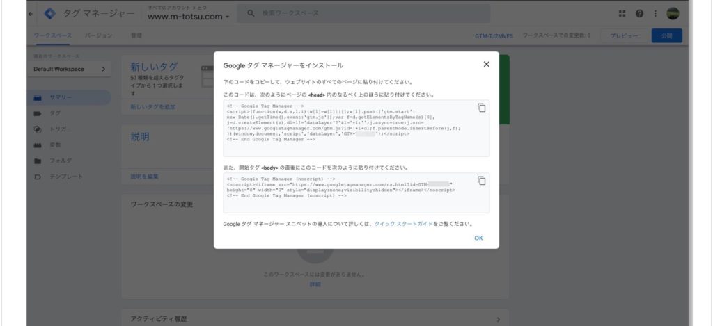Image resolution: width=713 pixels, height=326 pixels.
Task: Open 詳細 link under workspace changes
Action: [x=315, y=284]
